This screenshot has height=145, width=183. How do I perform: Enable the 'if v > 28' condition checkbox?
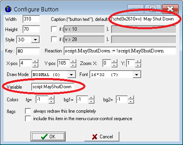[x=54, y=39]
